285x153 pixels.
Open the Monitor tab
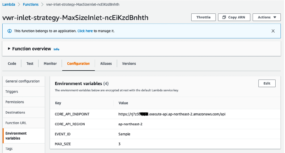50,64
